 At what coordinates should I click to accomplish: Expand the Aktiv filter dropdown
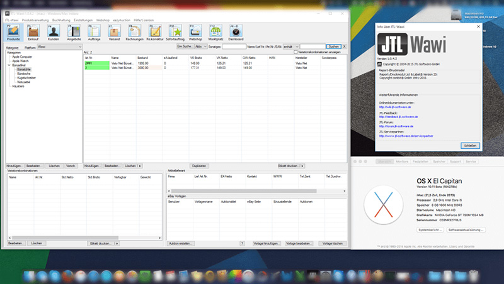(200, 46)
